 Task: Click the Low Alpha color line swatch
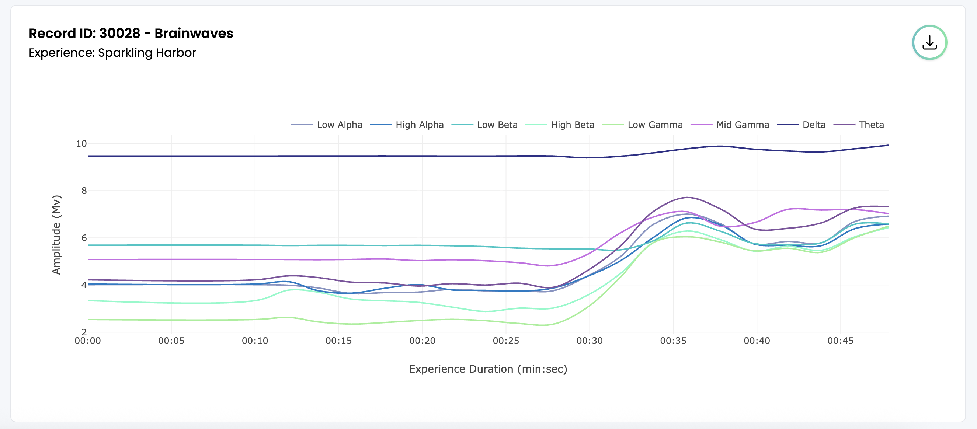(302, 125)
